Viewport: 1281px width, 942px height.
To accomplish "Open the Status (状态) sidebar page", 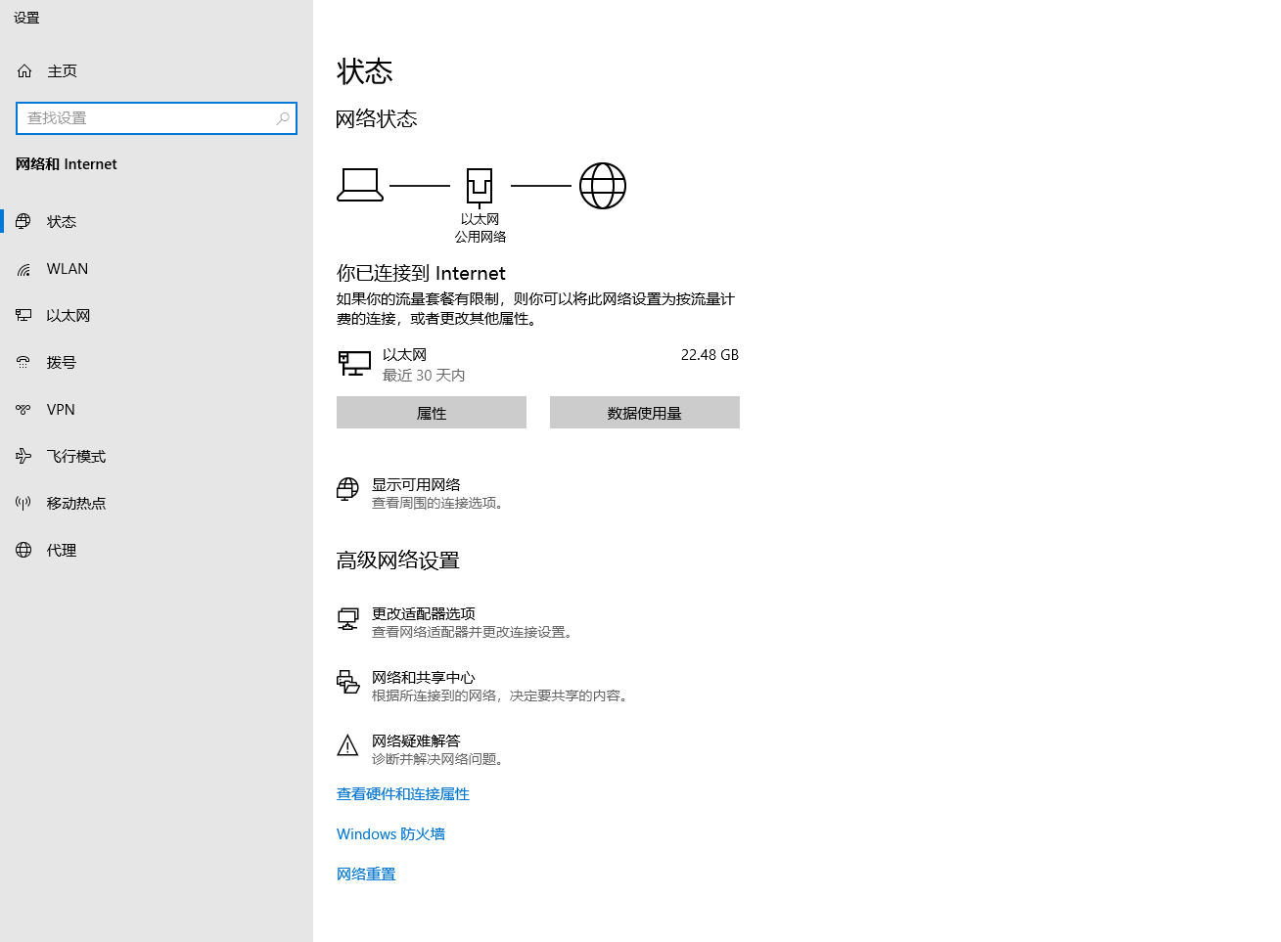I will tap(61, 222).
